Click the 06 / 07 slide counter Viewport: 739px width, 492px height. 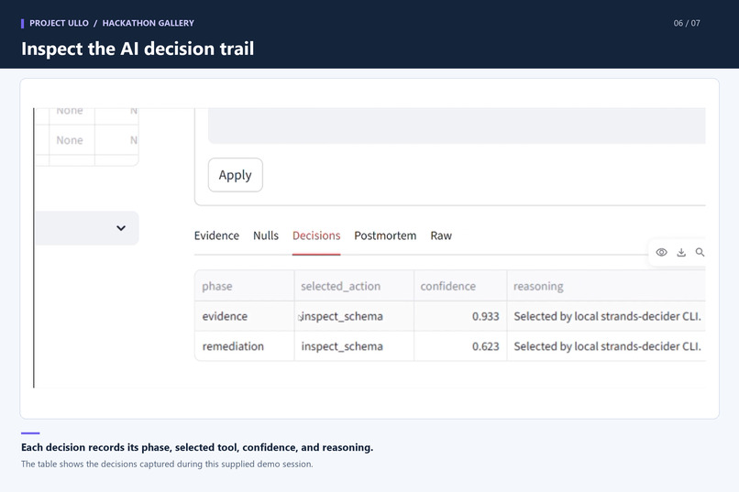[687, 23]
